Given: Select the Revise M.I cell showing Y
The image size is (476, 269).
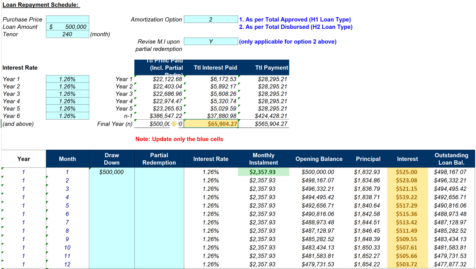Looking at the screenshot, I should pos(211,42).
